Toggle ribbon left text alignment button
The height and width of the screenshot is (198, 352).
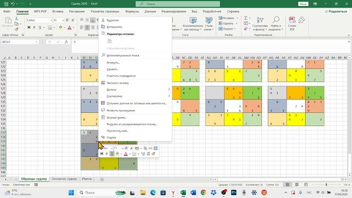point(82,28)
